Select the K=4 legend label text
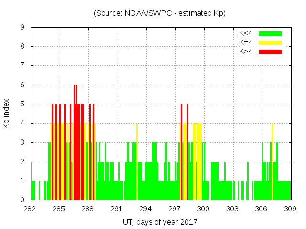The width and height of the screenshot is (306, 229). (246, 42)
